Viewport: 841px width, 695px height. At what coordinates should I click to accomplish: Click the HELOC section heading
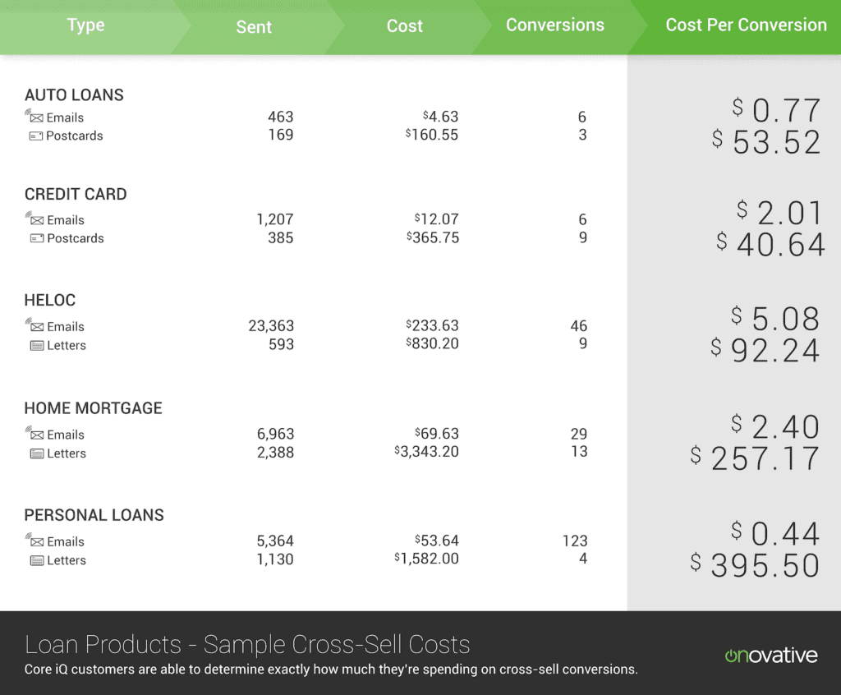pyautogui.click(x=50, y=300)
